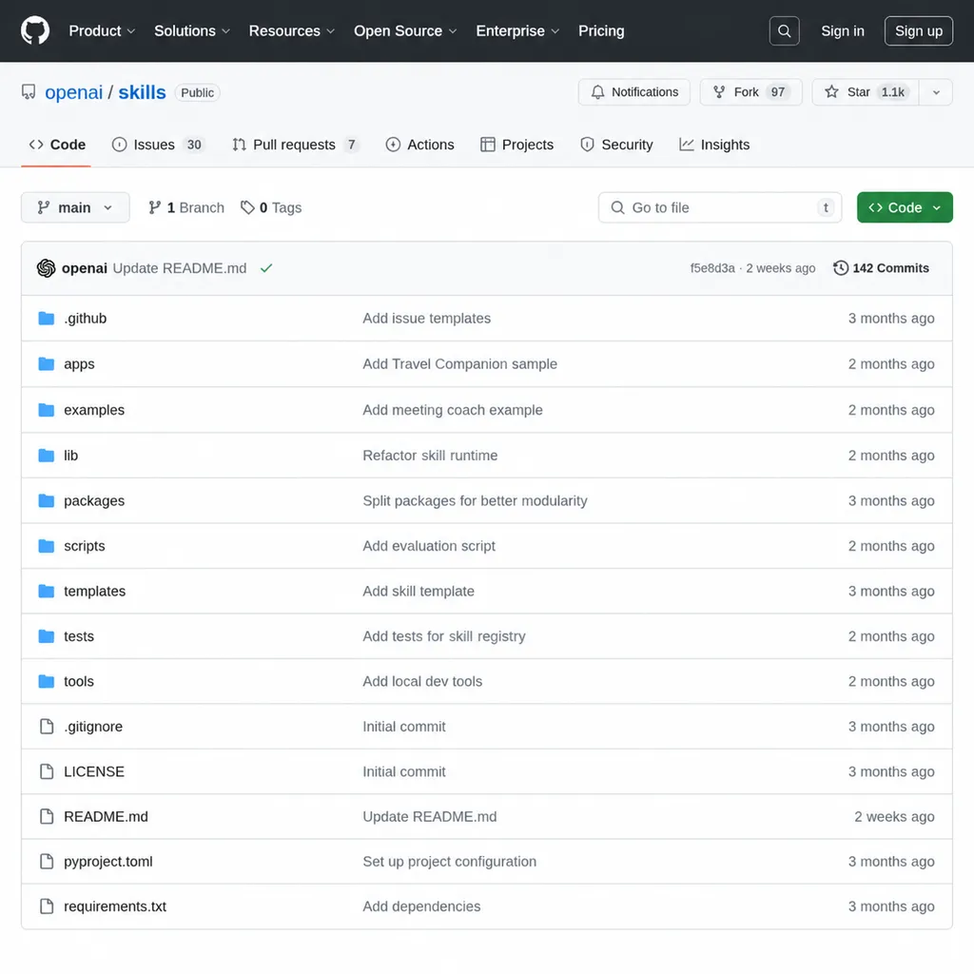Switch to the Projects tab

[516, 145]
